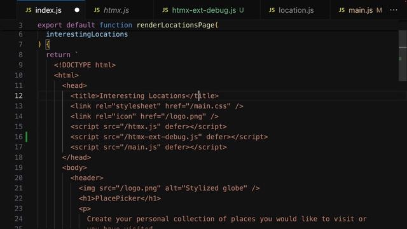Viewport: 407px width, 229px height.
Task: Click line number 12 in gutter
Action: (x=18, y=96)
